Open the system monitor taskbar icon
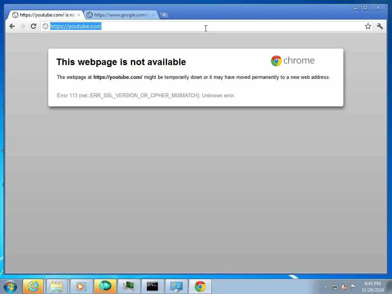 129,286
